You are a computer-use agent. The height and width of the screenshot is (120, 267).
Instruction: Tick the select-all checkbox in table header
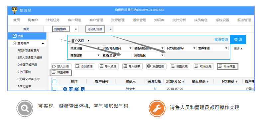pyautogui.click(x=54, y=81)
